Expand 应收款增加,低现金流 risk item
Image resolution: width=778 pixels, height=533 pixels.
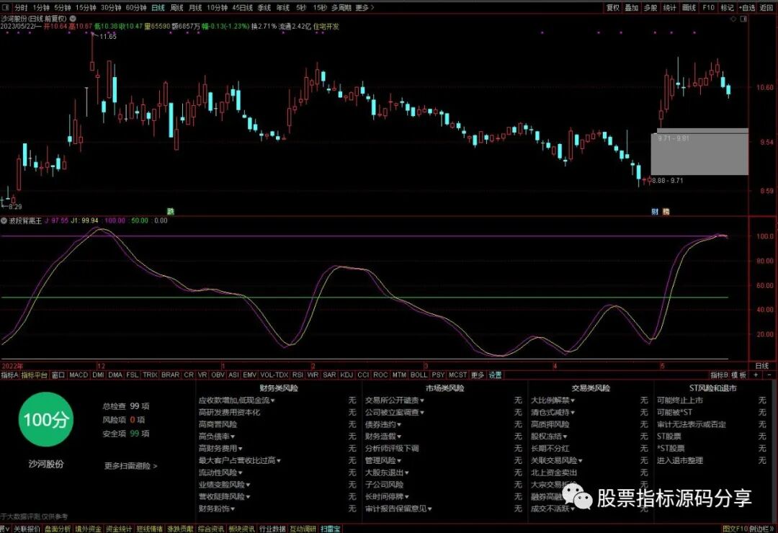tap(237, 400)
